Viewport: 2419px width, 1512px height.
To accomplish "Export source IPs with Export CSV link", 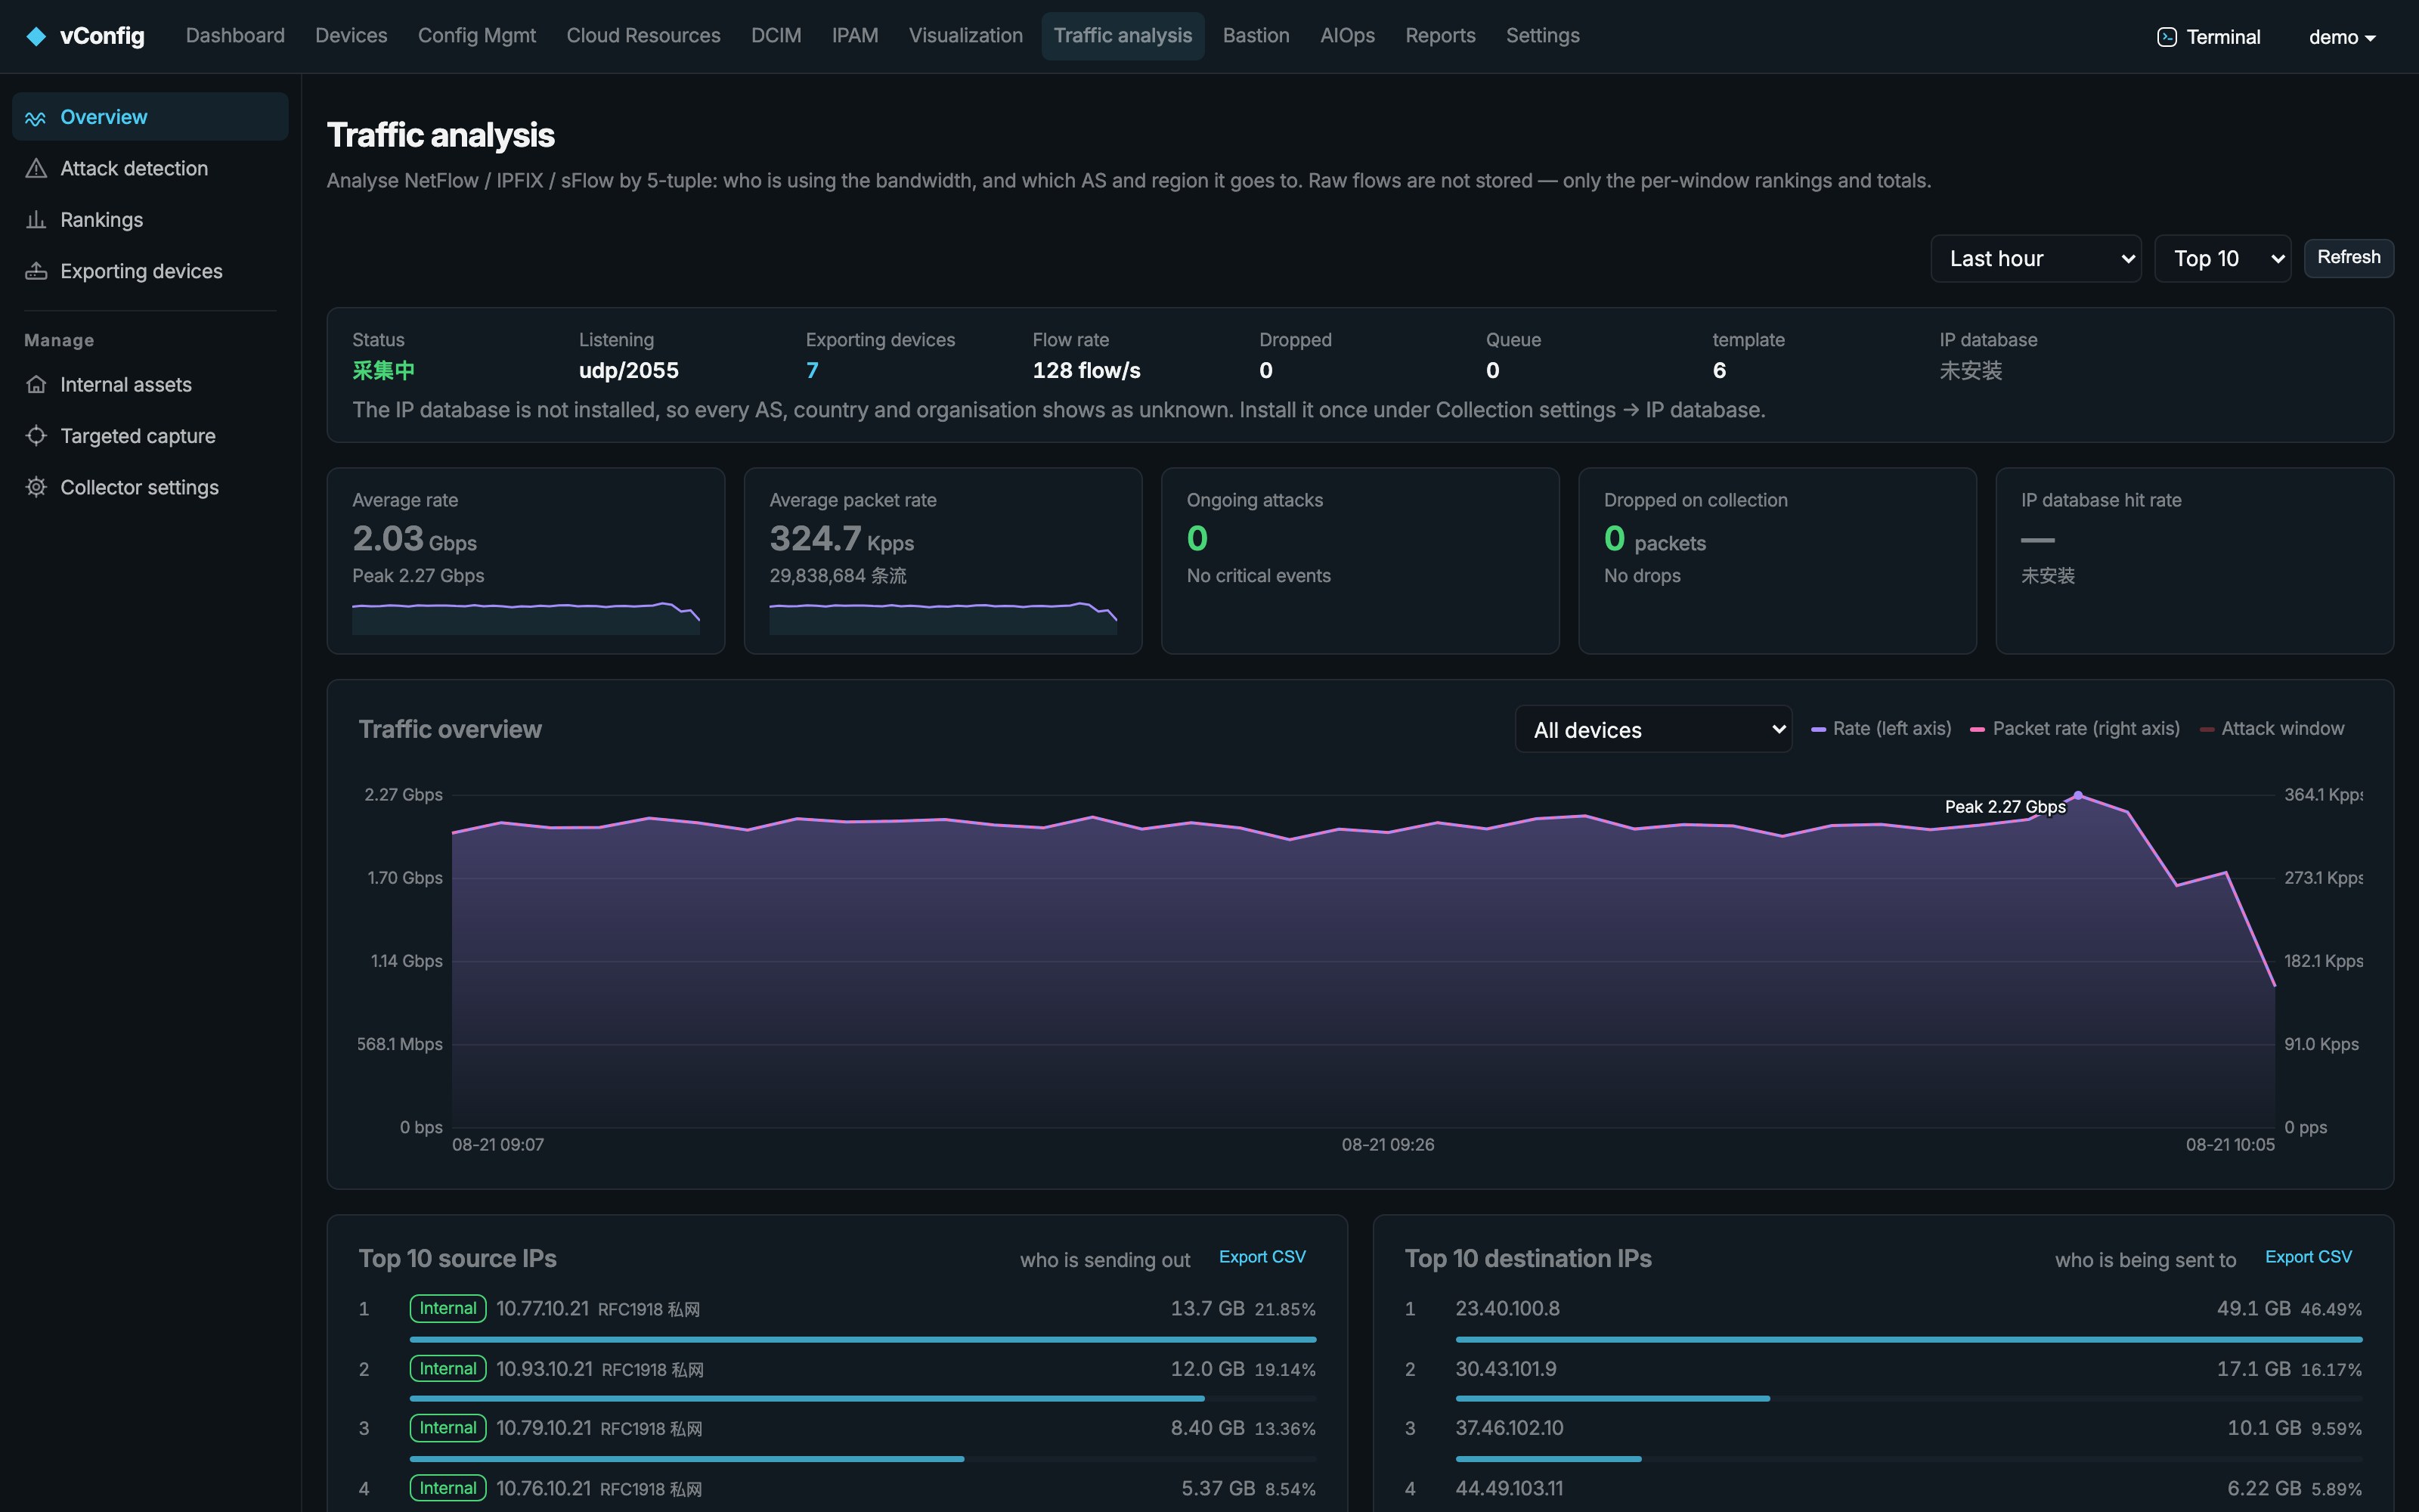I will pos(1262,1257).
